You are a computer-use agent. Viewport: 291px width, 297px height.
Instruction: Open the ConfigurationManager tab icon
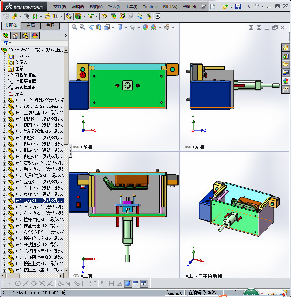click(x=25, y=36)
